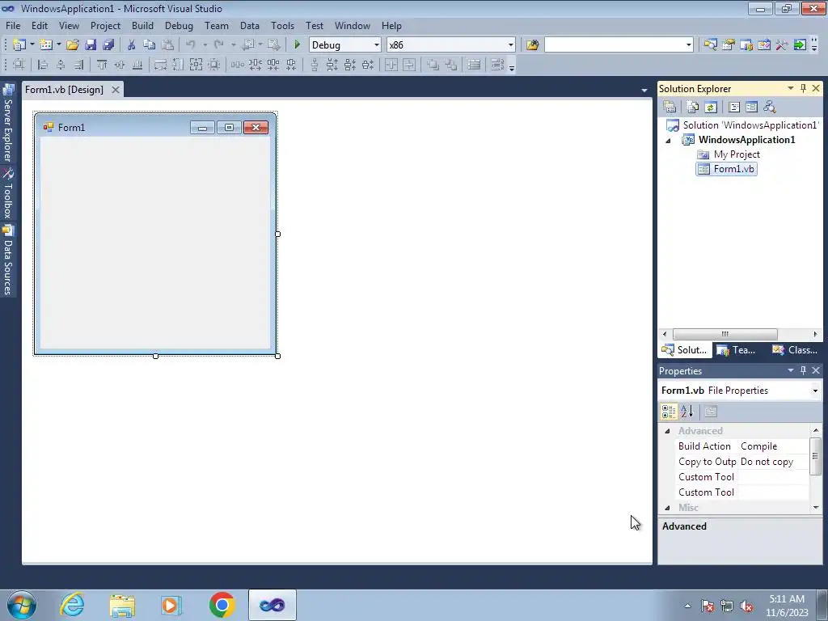
Task: Open the File menu
Action: [x=13, y=25]
